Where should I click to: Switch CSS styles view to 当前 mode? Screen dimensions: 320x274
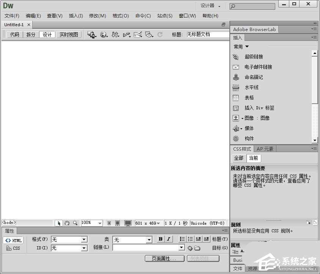(x=253, y=158)
